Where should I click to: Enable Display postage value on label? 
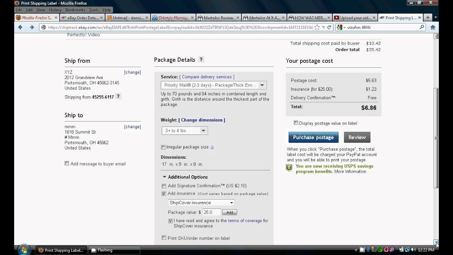click(x=296, y=123)
